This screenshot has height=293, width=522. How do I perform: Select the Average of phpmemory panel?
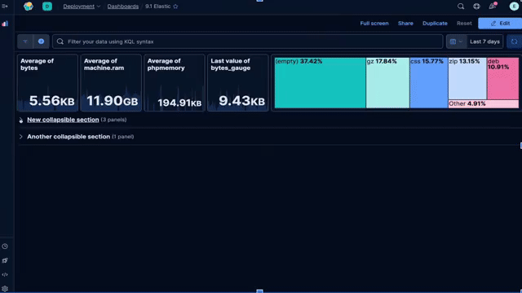(175, 83)
